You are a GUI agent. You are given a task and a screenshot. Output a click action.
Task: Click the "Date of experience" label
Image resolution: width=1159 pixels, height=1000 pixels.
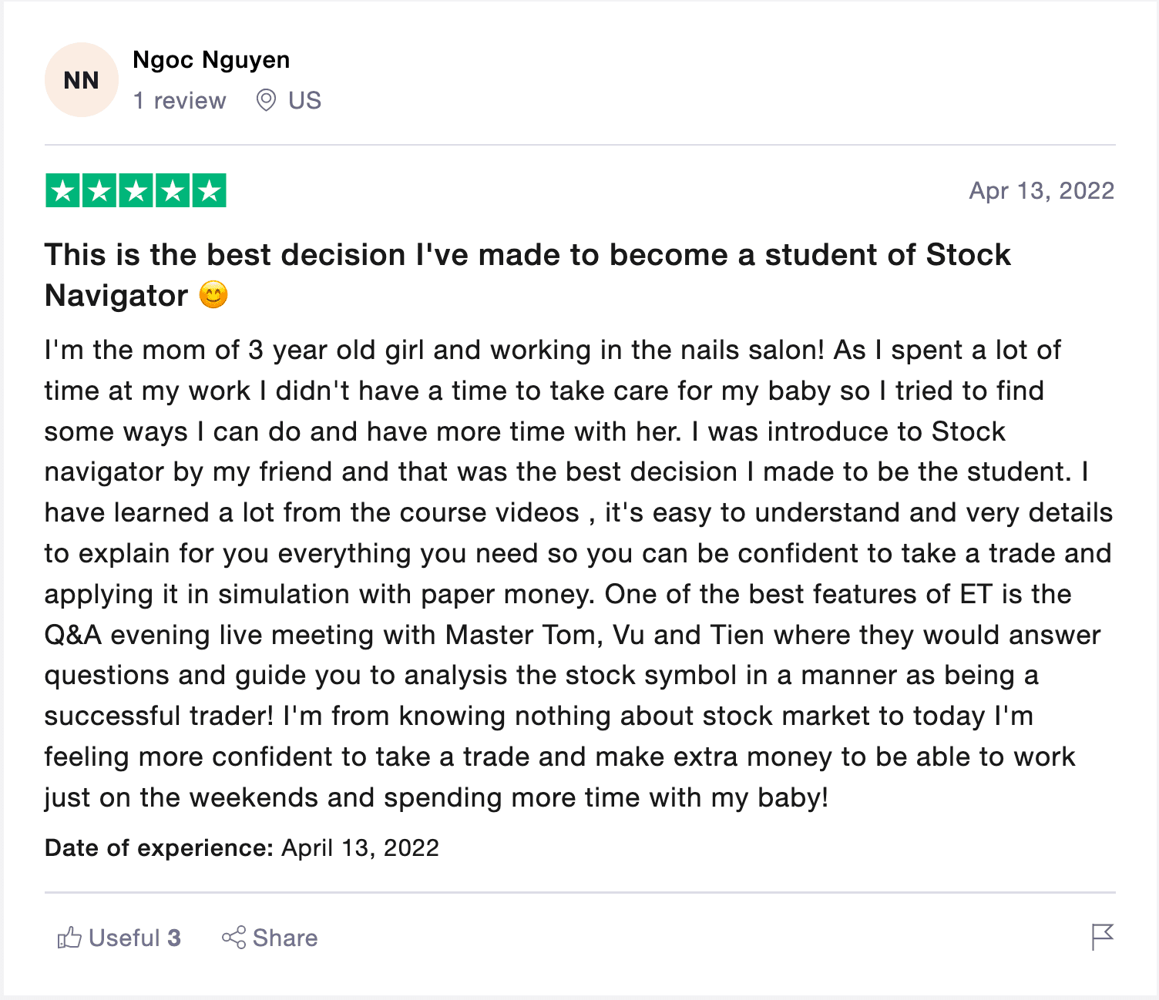tap(160, 848)
